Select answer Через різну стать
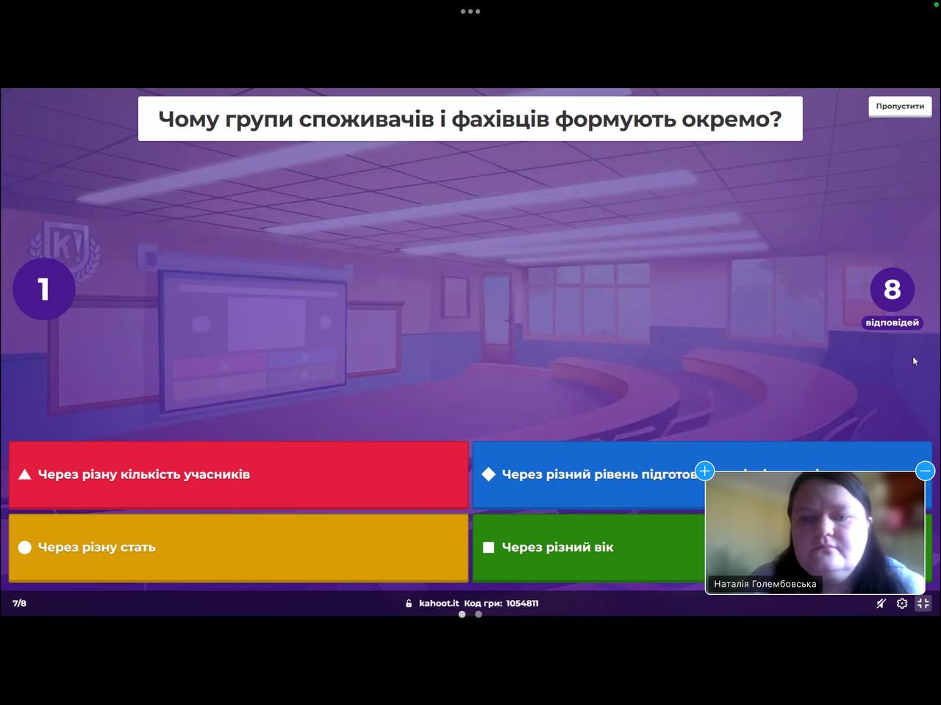 click(x=238, y=547)
